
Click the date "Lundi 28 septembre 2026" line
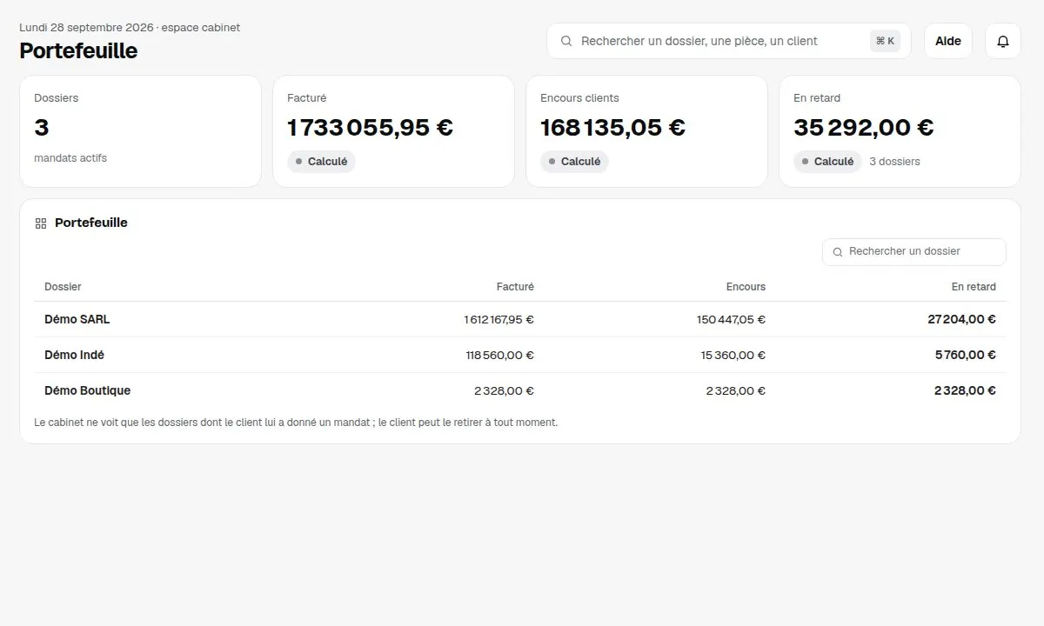pyautogui.click(x=130, y=28)
